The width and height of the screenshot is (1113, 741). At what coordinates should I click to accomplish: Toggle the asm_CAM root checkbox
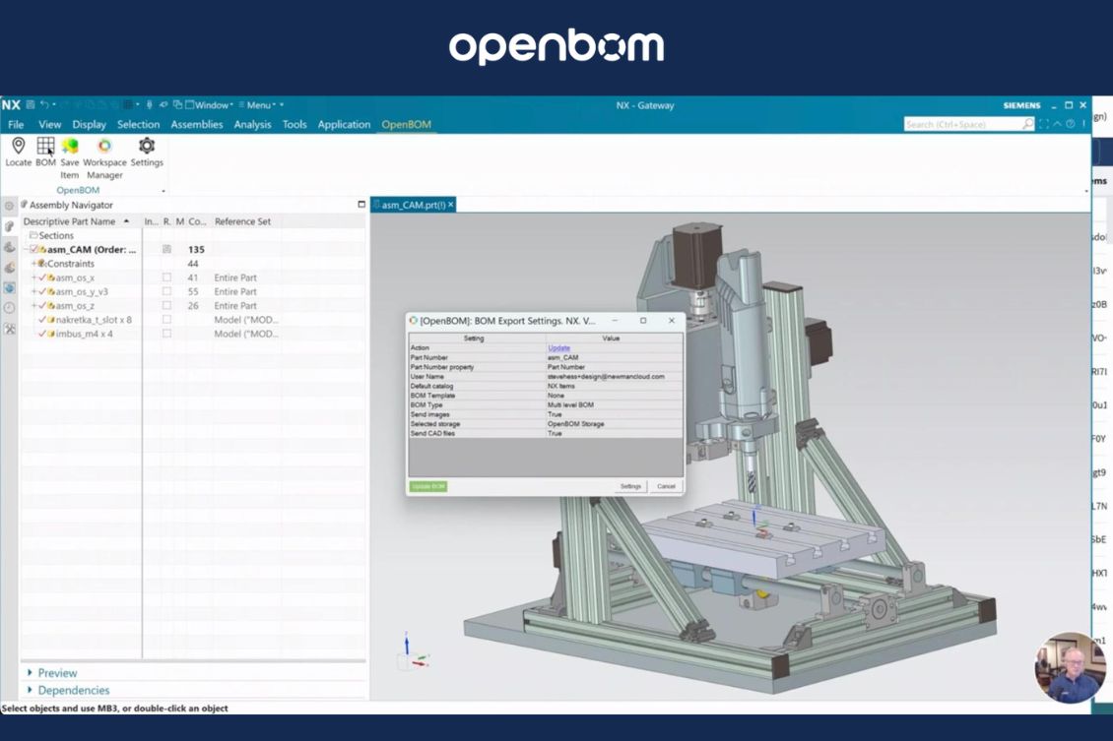point(33,250)
